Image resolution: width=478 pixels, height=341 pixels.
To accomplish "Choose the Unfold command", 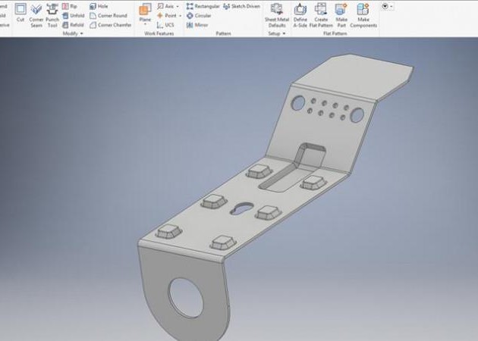I will [x=73, y=15].
